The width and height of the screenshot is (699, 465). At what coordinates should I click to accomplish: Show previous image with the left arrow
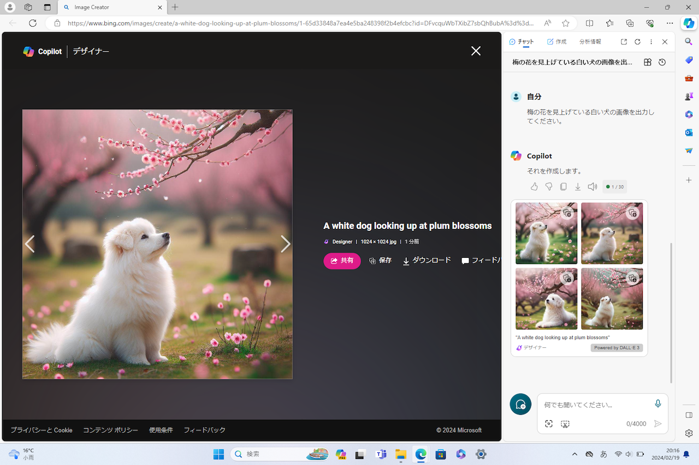30,244
